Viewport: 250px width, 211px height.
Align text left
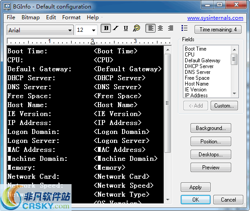151,28
